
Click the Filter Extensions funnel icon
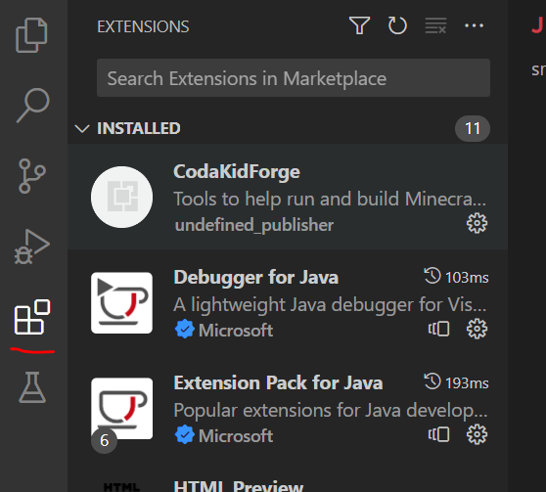(x=359, y=25)
